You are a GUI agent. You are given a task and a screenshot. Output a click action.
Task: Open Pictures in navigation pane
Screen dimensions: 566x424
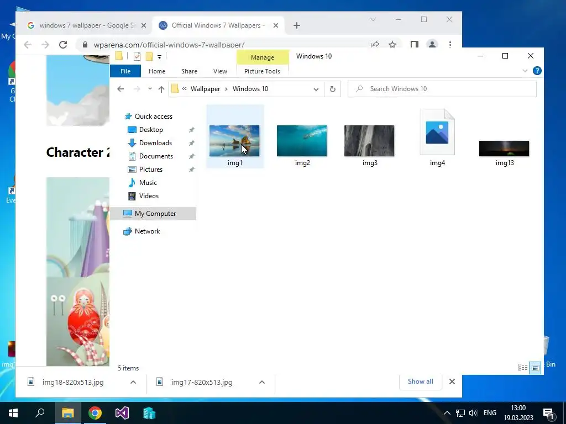click(150, 169)
